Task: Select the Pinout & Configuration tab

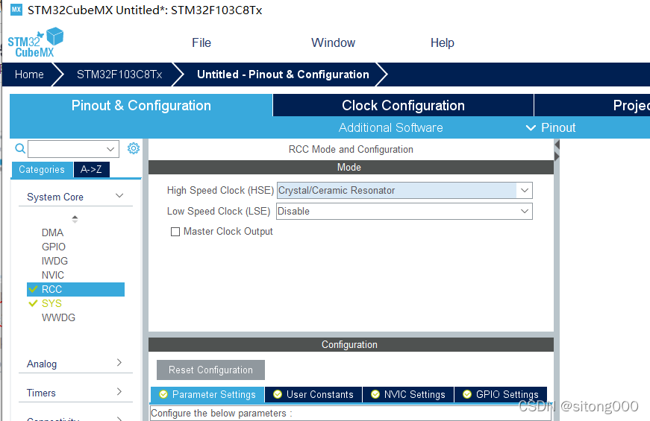Action: [141, 105]
